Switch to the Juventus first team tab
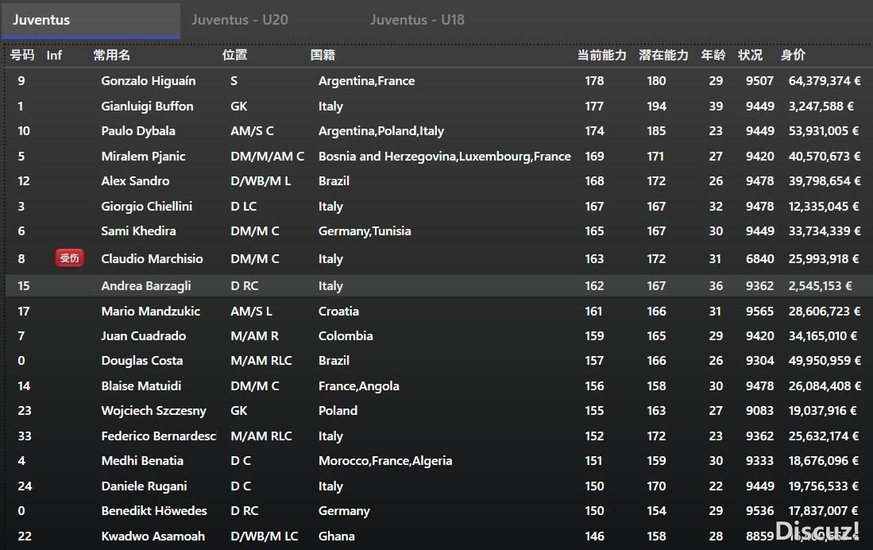The image size is (873, 550). click(x=91, y=20)
